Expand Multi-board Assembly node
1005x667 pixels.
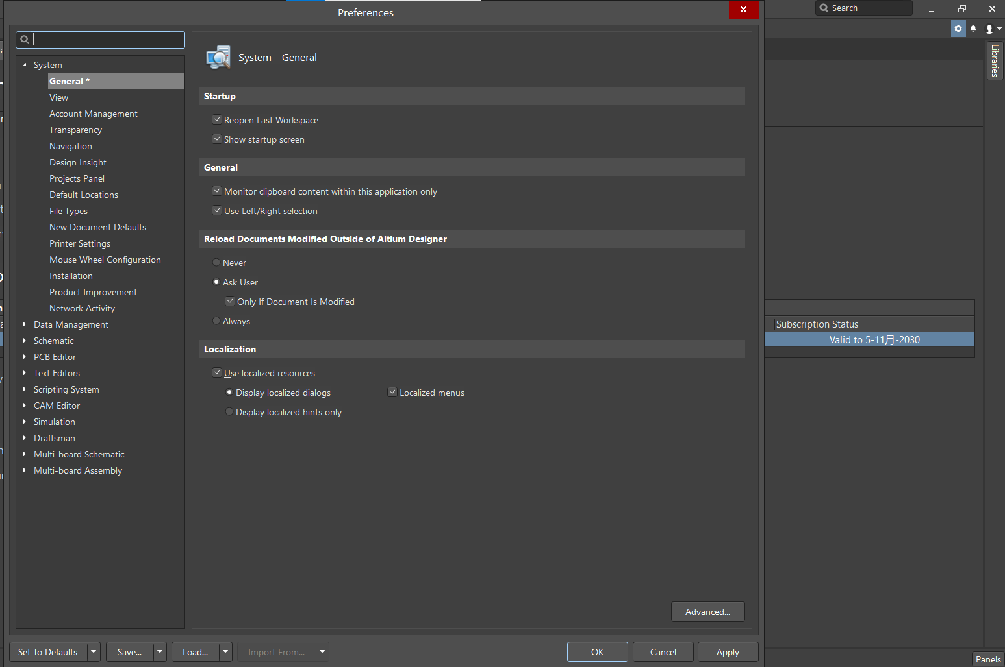click(25, 470)
